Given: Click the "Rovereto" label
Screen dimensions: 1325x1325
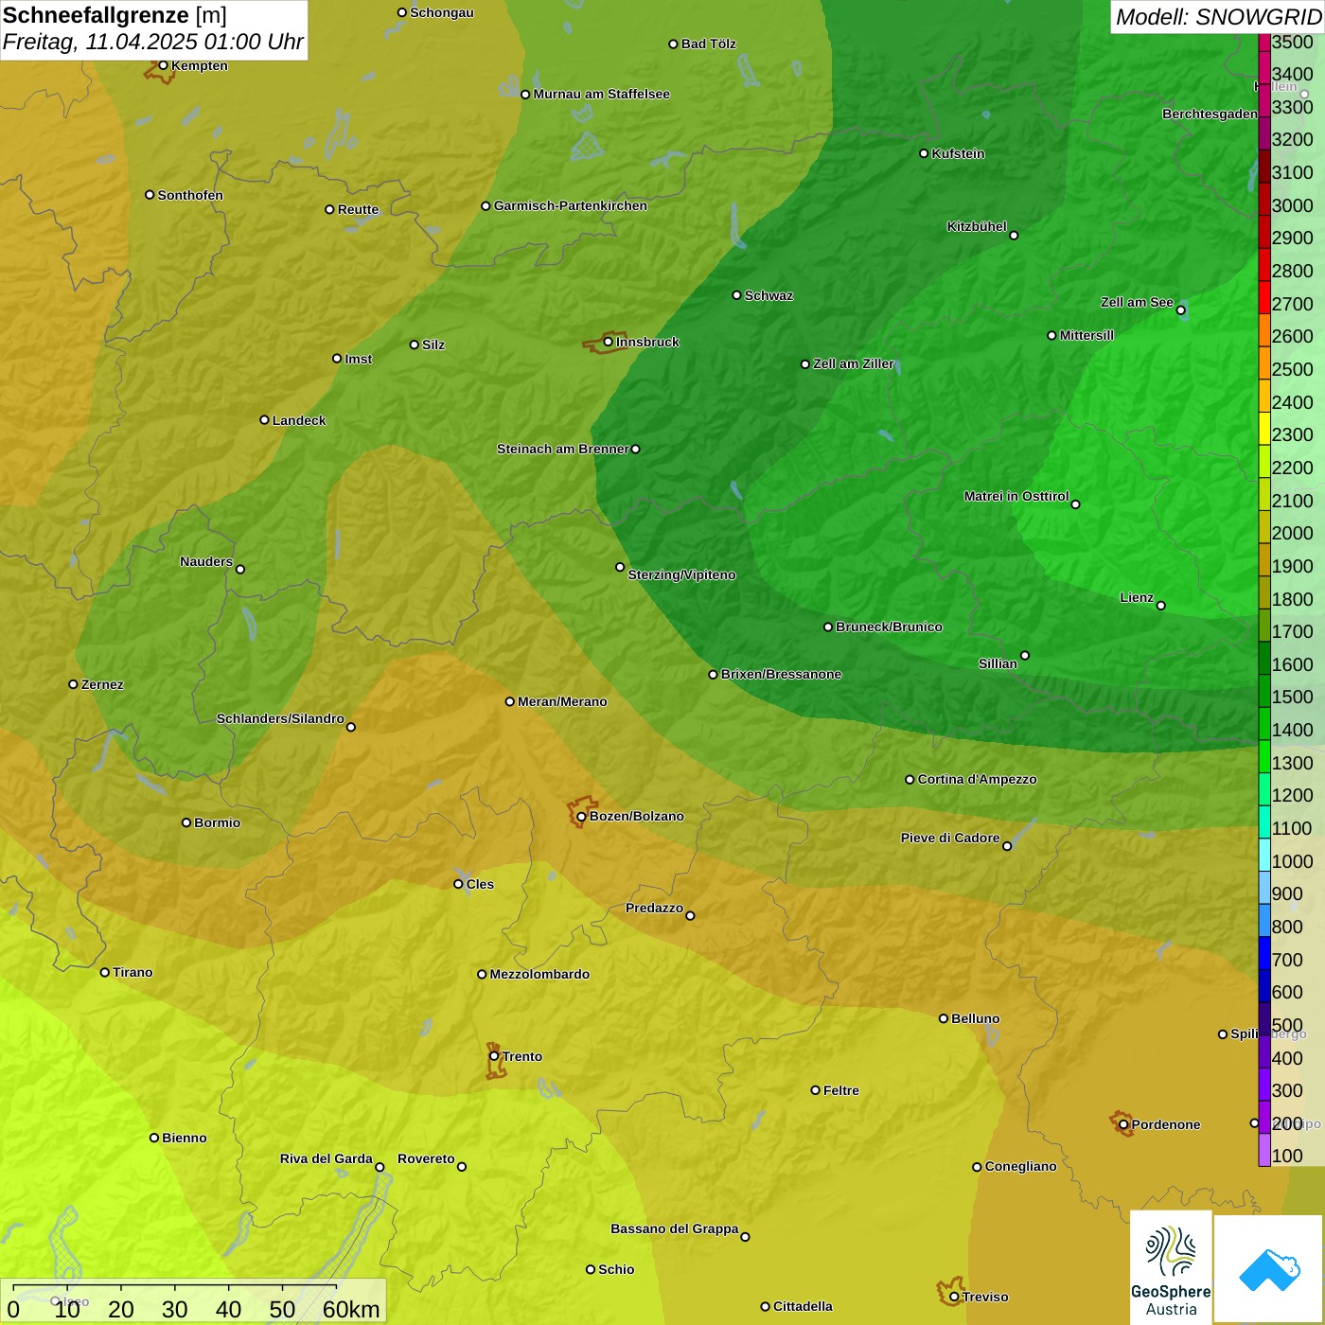Looking at the screenshot, I should (x=426, y=1158).
